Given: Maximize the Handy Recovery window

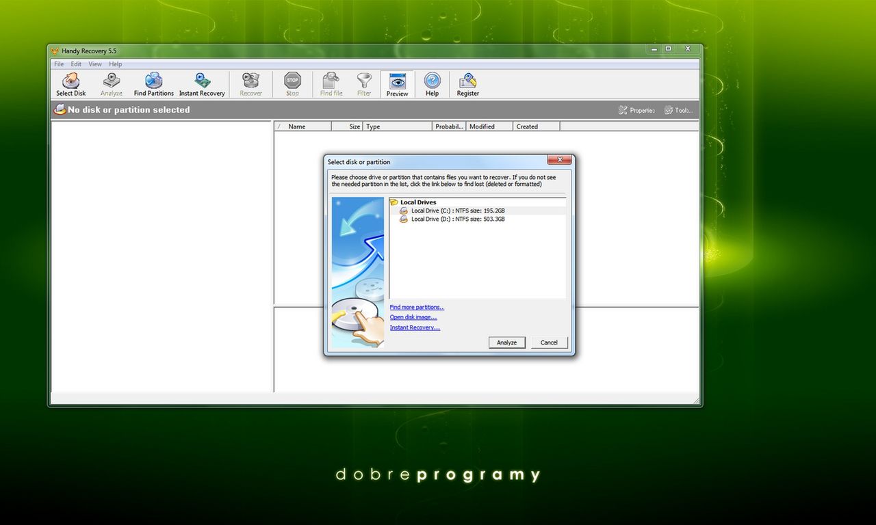Looking at the screenshot, I should coord(669,49).
